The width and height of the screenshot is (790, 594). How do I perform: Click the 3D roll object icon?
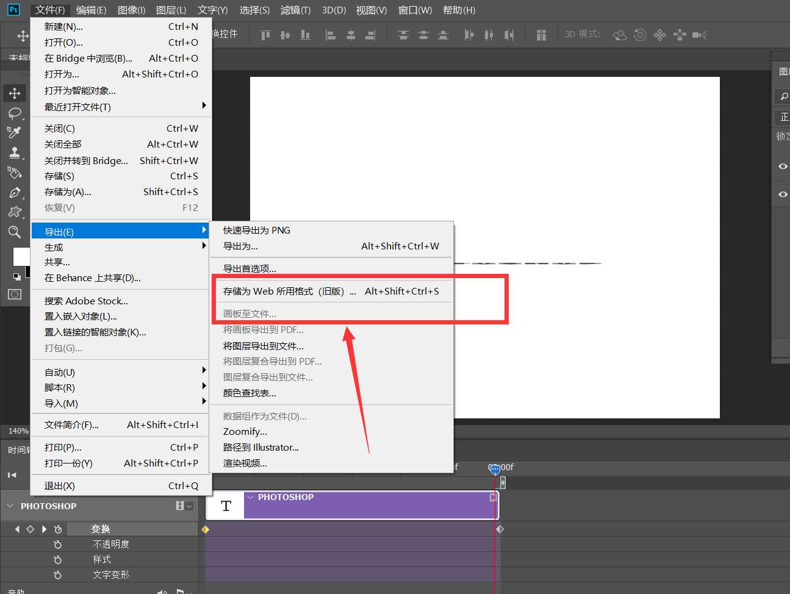click(x=640, y=35)
